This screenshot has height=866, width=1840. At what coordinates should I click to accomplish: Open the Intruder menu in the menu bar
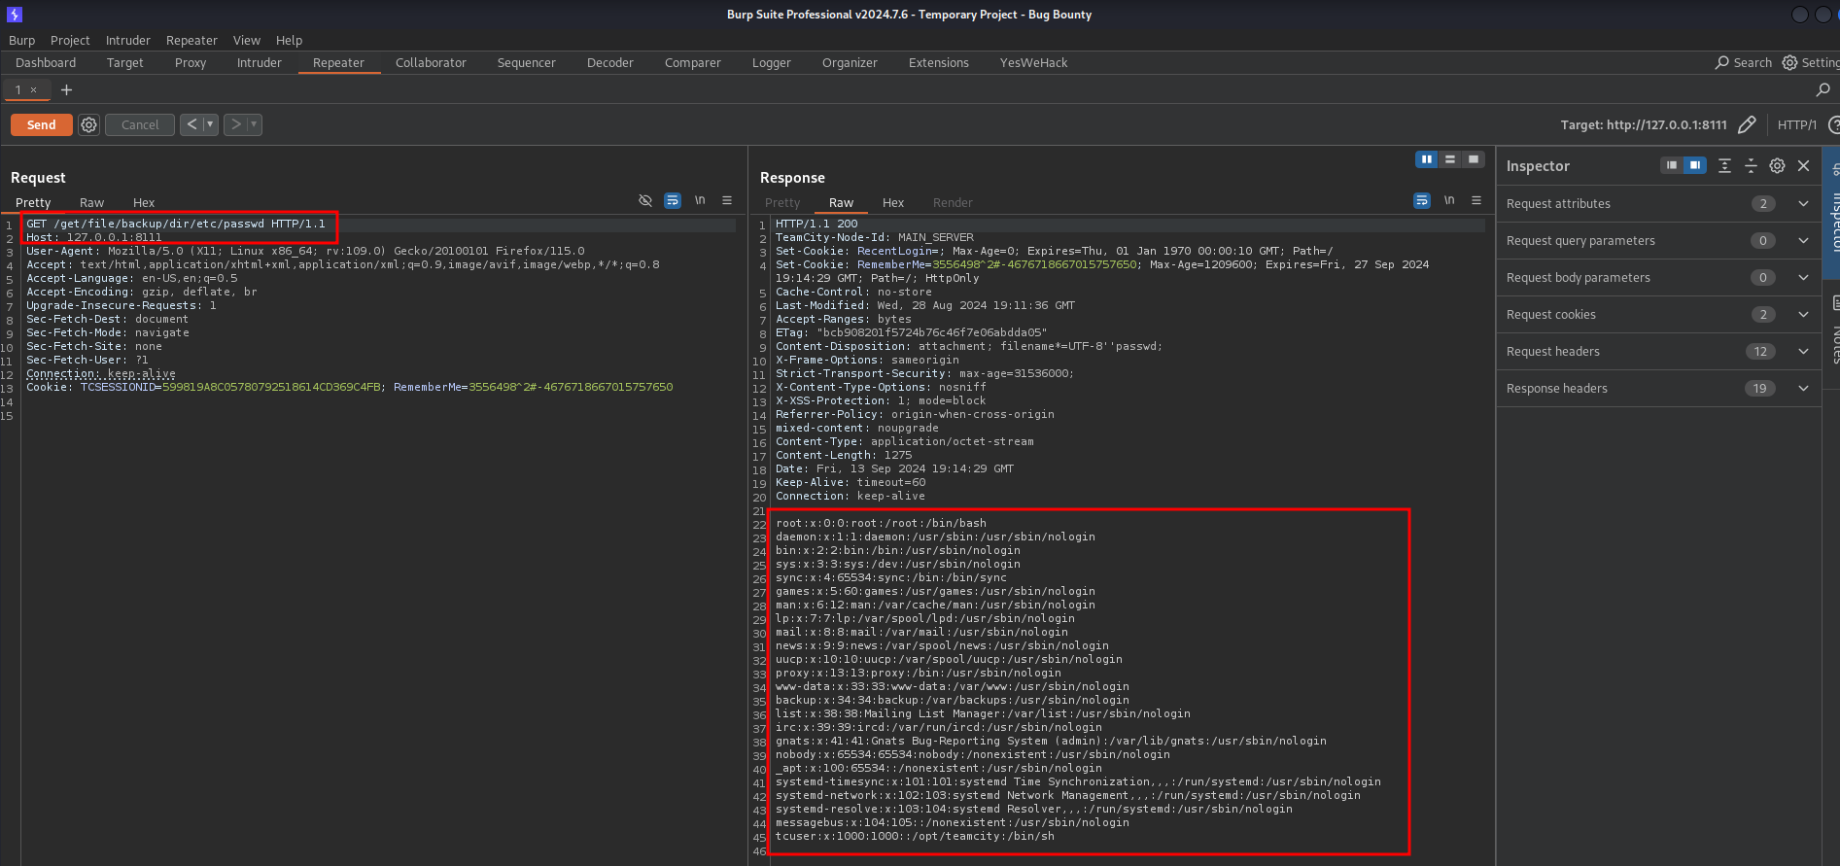128,40
